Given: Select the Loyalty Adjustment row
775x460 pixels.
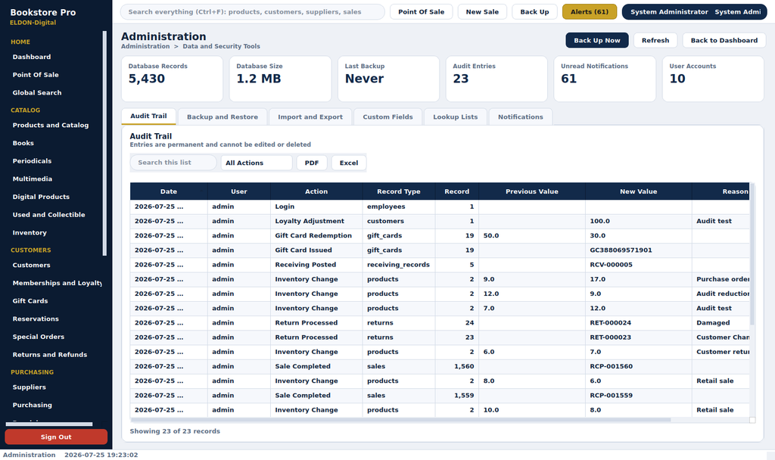Looking at the screenshot, I should pyautogui.click(x=440, y=221).
